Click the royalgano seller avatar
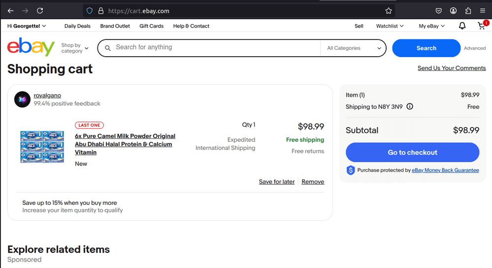Image resolution: width=492 pixels, height=268 pixels. tap(22, 100)
